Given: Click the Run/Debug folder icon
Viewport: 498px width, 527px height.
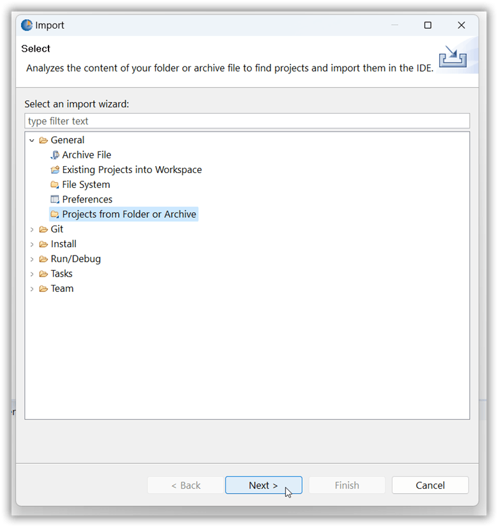Looking at the screenshot, I should [x=43, y=259].
